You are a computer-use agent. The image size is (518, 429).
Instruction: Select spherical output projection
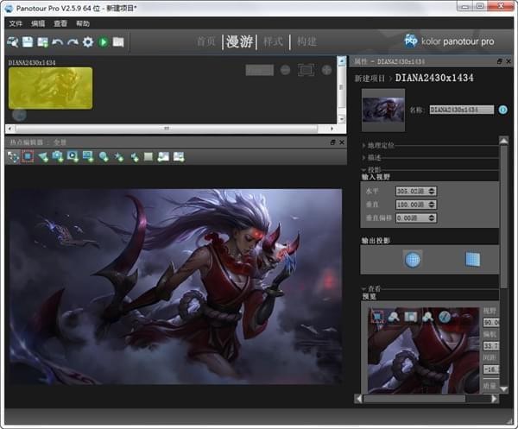(x=412, y=259)
